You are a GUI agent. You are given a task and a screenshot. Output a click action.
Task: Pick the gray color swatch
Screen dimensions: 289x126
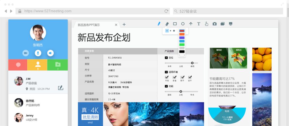[182, 48]
